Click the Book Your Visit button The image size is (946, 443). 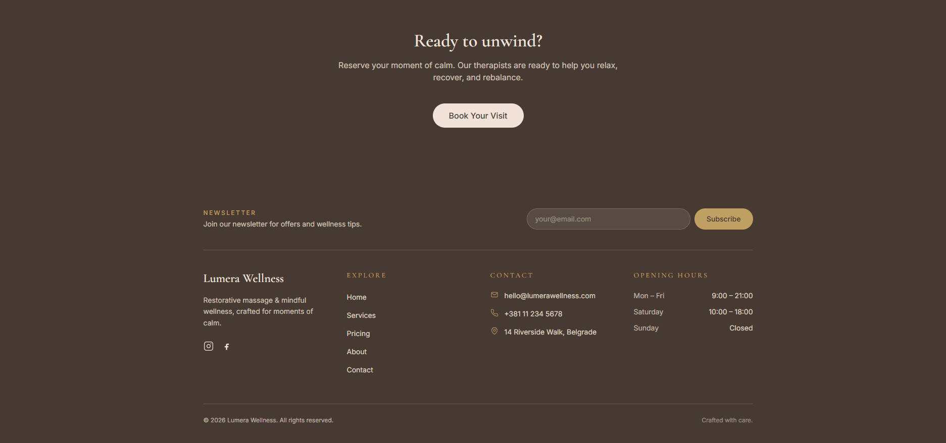(478, 116)
